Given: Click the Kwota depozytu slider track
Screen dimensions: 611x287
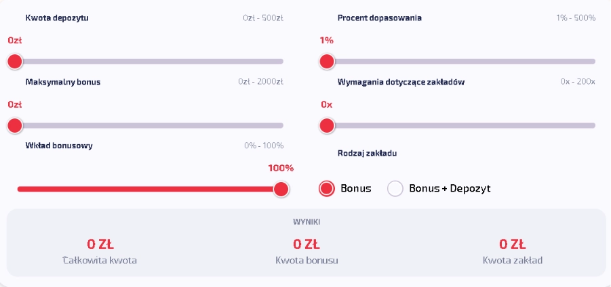Looking at the screenshot, I should tap(149, 62).
